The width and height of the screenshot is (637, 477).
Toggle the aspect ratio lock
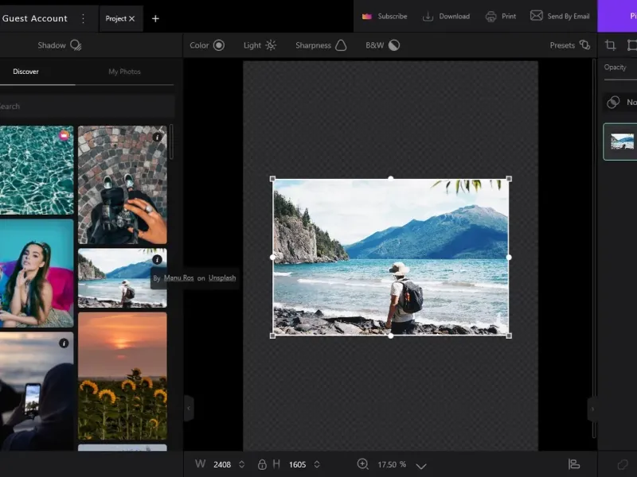262,464
